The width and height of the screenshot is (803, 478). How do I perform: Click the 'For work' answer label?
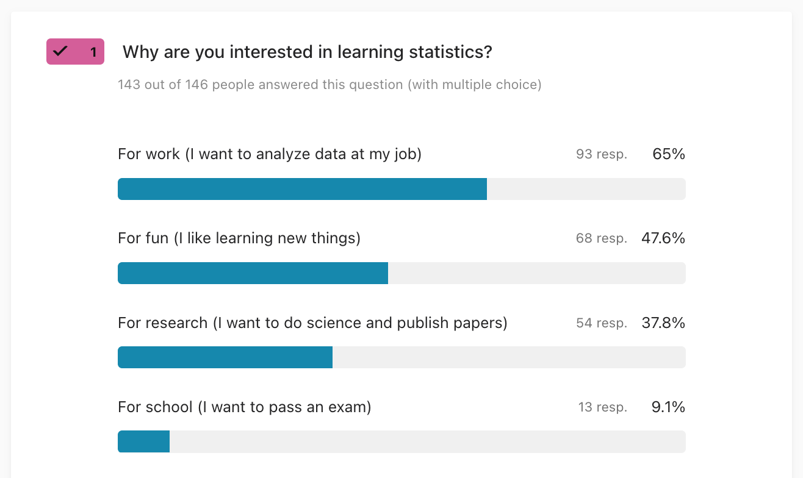[270, 154]
